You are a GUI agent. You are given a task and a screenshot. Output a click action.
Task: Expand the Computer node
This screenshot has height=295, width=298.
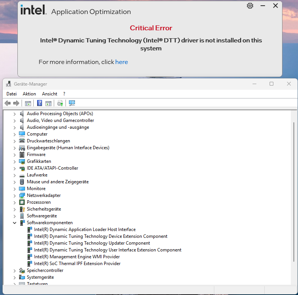point(15,134)
